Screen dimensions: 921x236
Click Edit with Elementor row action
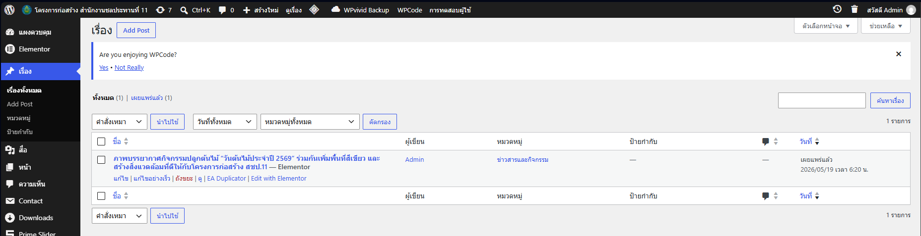click(279, 179)
